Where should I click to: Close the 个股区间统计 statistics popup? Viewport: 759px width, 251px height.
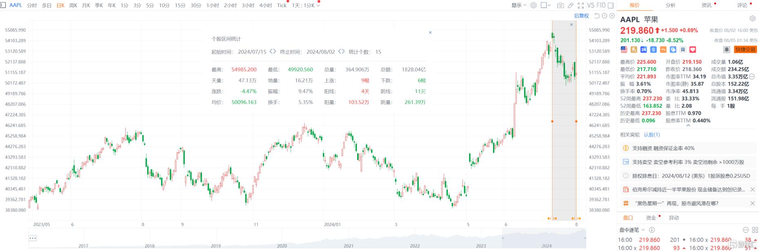pos(430,33)
